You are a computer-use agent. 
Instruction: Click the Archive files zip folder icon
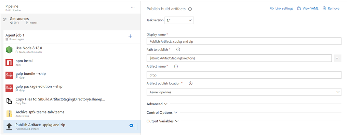click(9, 114)
